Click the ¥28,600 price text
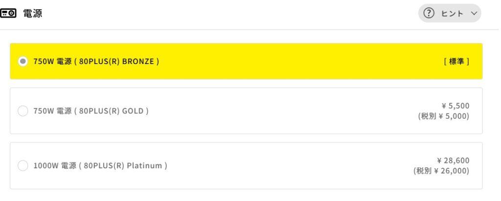Viewport: 501px width, 201px height. click(x=453, y=160)
